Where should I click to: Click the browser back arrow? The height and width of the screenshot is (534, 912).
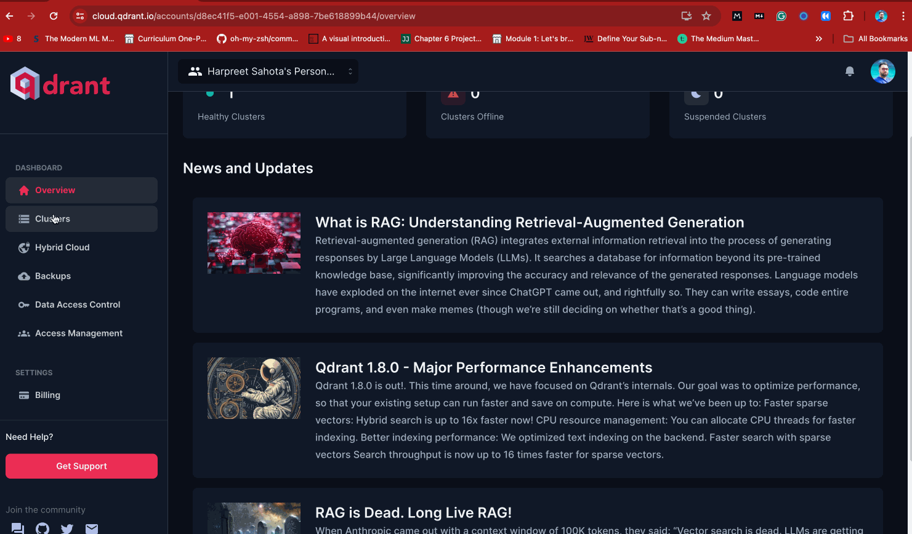pyautogui.click(x=9, y=16)
